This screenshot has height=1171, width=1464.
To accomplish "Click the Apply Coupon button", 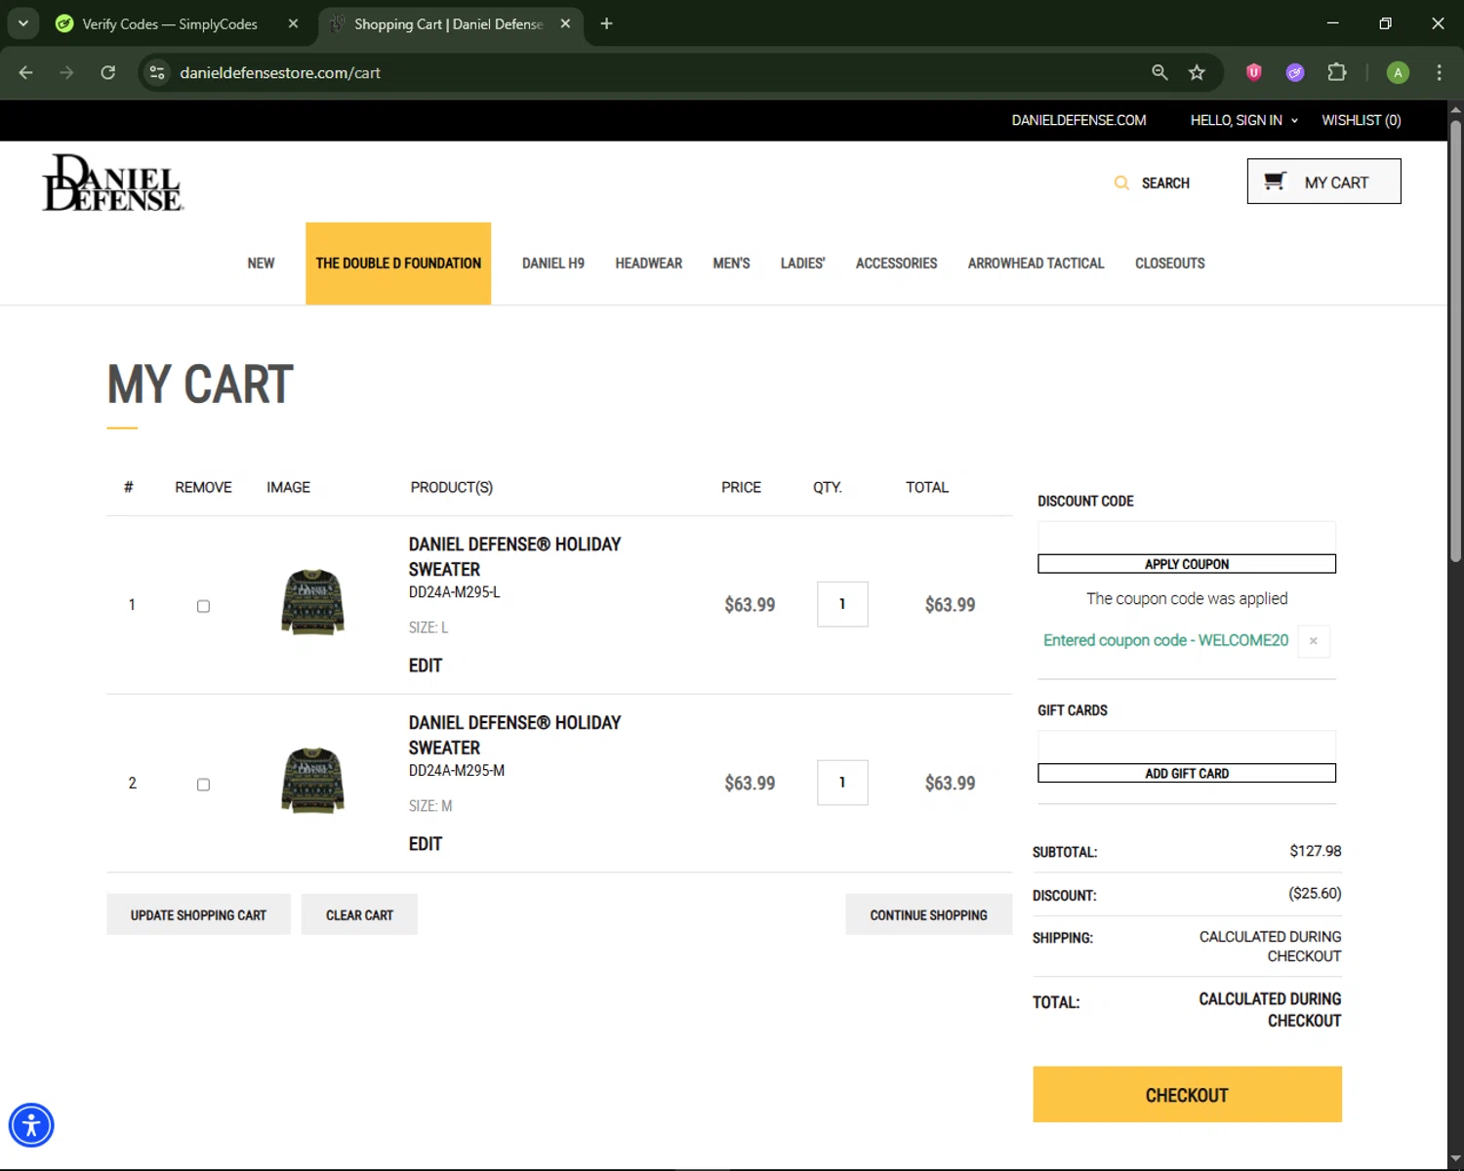I will click(1186, 564).
